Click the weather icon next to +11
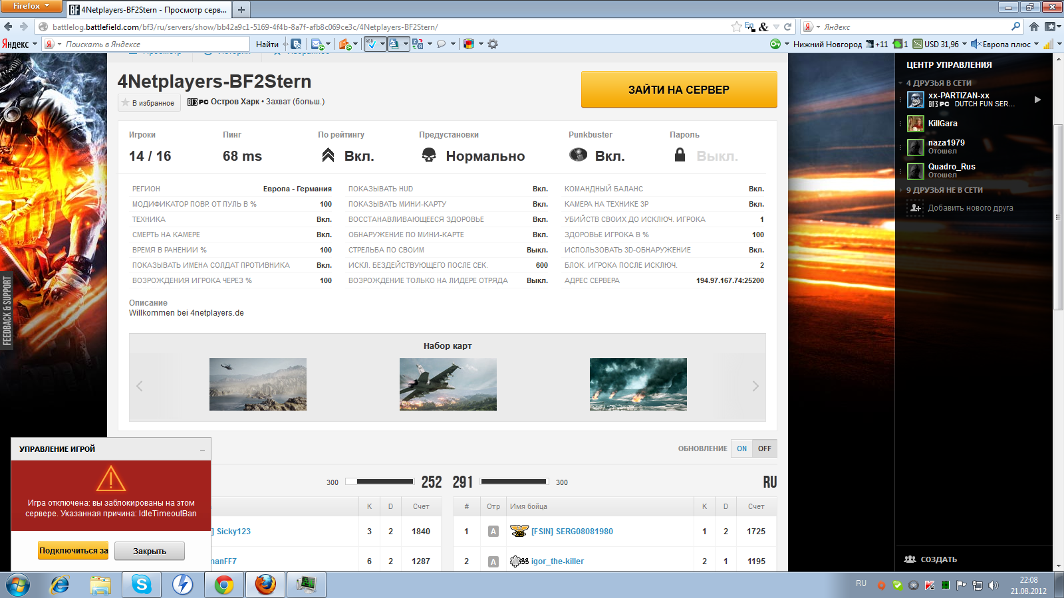Viewport: 1064px width, 598px height. point(869,44)
